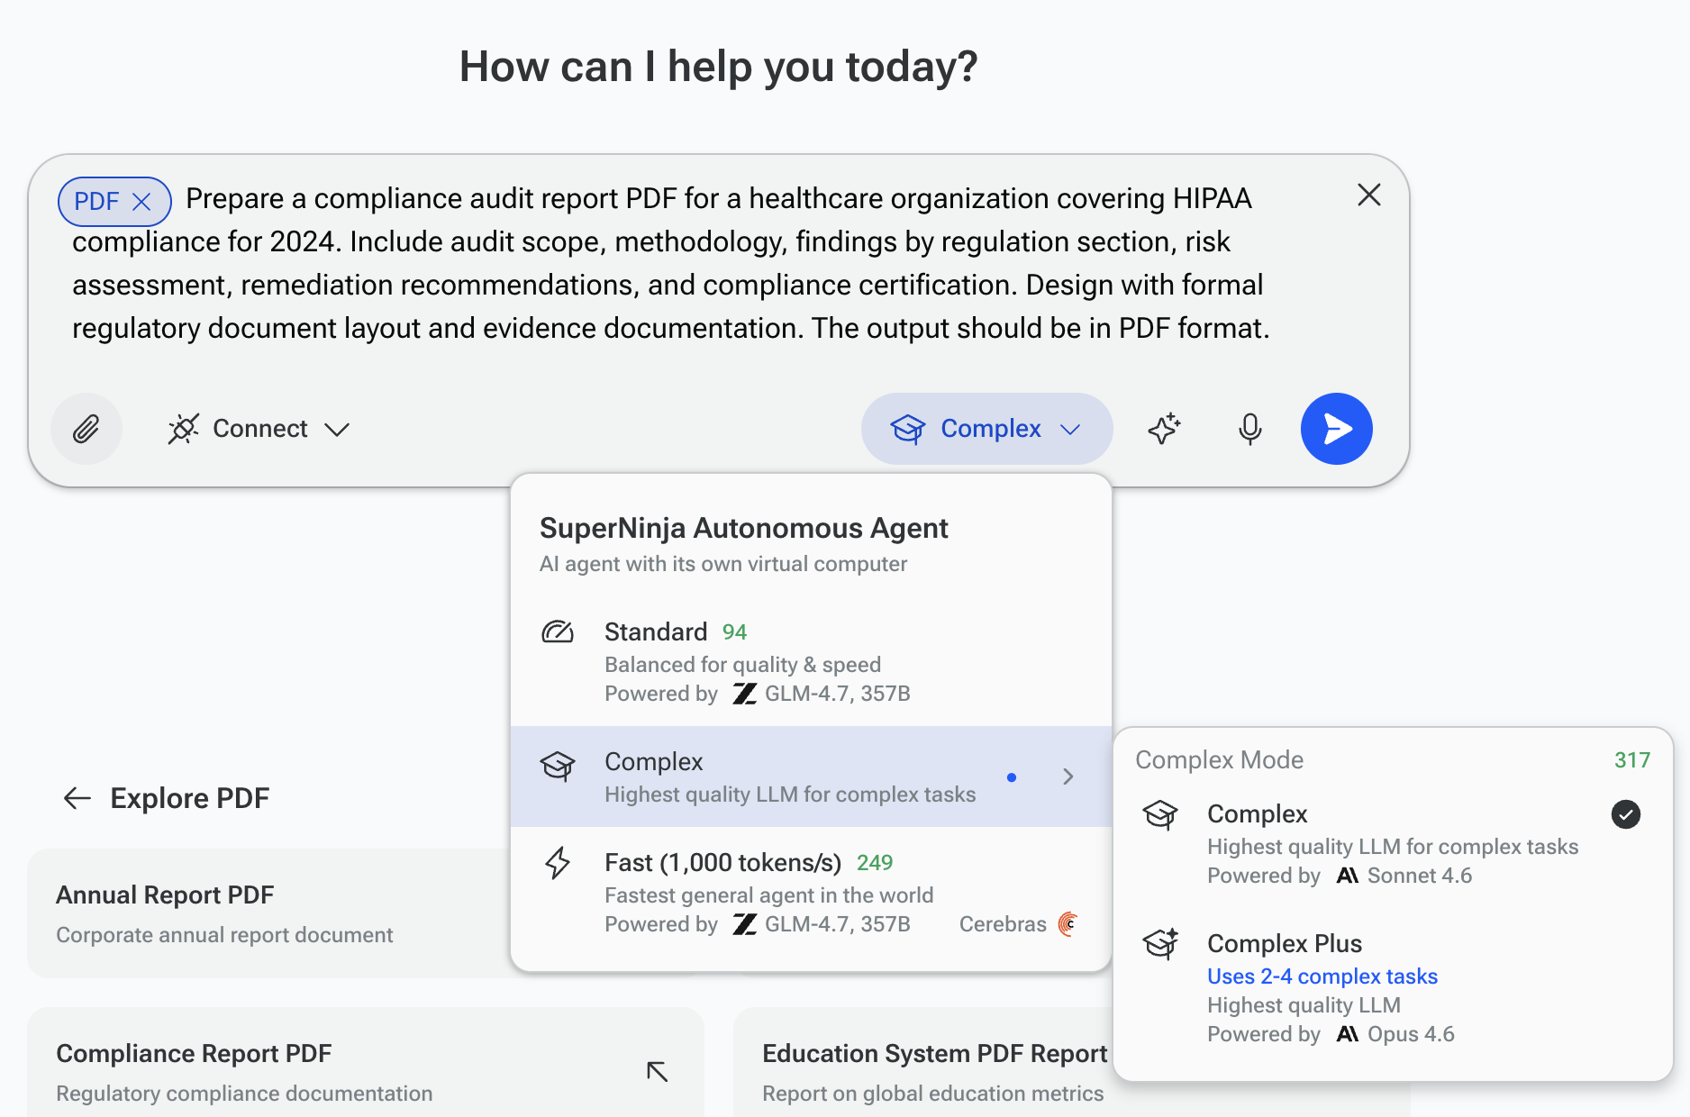The width and height of the screenshot is (1690, 1117).
Task: Click the arrow icon on Compliance Report card
Action: point(658,1071)
